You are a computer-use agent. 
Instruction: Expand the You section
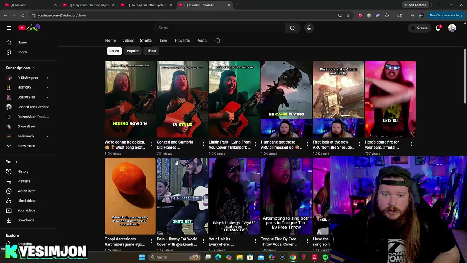click(12, 162)
